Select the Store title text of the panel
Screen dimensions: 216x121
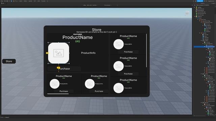97,30
